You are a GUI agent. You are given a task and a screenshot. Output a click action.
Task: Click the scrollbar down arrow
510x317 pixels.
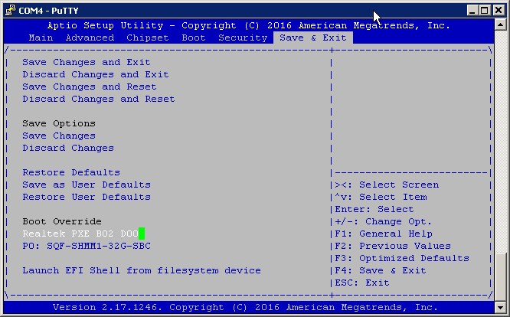(x=500, y=307)
